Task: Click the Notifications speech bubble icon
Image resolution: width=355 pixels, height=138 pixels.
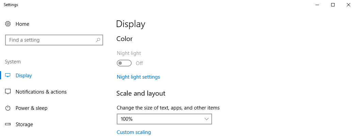Action: point(8,92)
